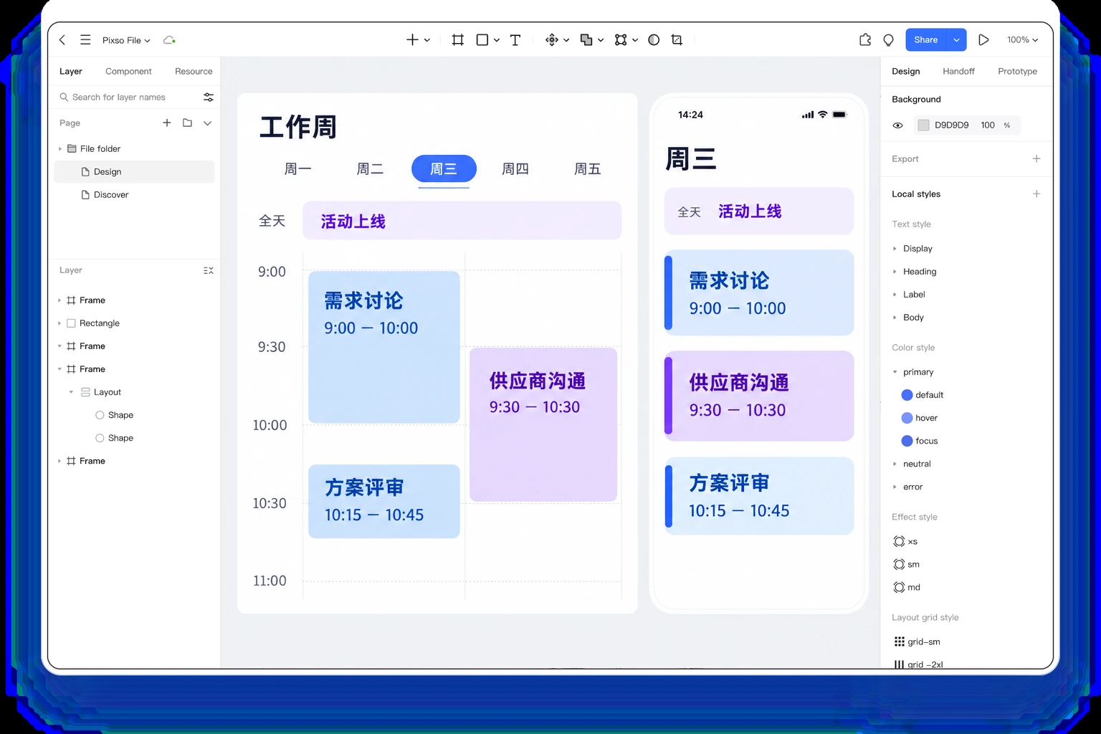Toggle Background visibility eye icon

point(897,125)
